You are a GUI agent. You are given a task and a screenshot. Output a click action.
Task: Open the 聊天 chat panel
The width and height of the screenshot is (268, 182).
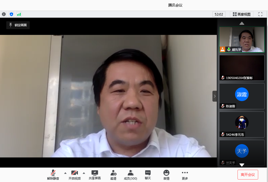click(148, 175)
